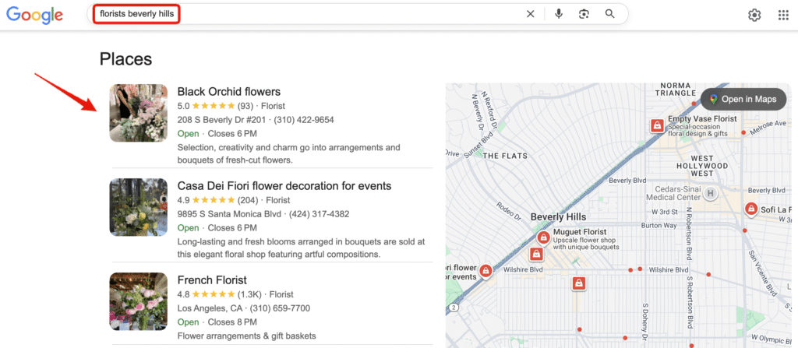This screenshot has width=798, height=348.
Task: Click French Florist photo thumbnail
Action: point(139,301)
